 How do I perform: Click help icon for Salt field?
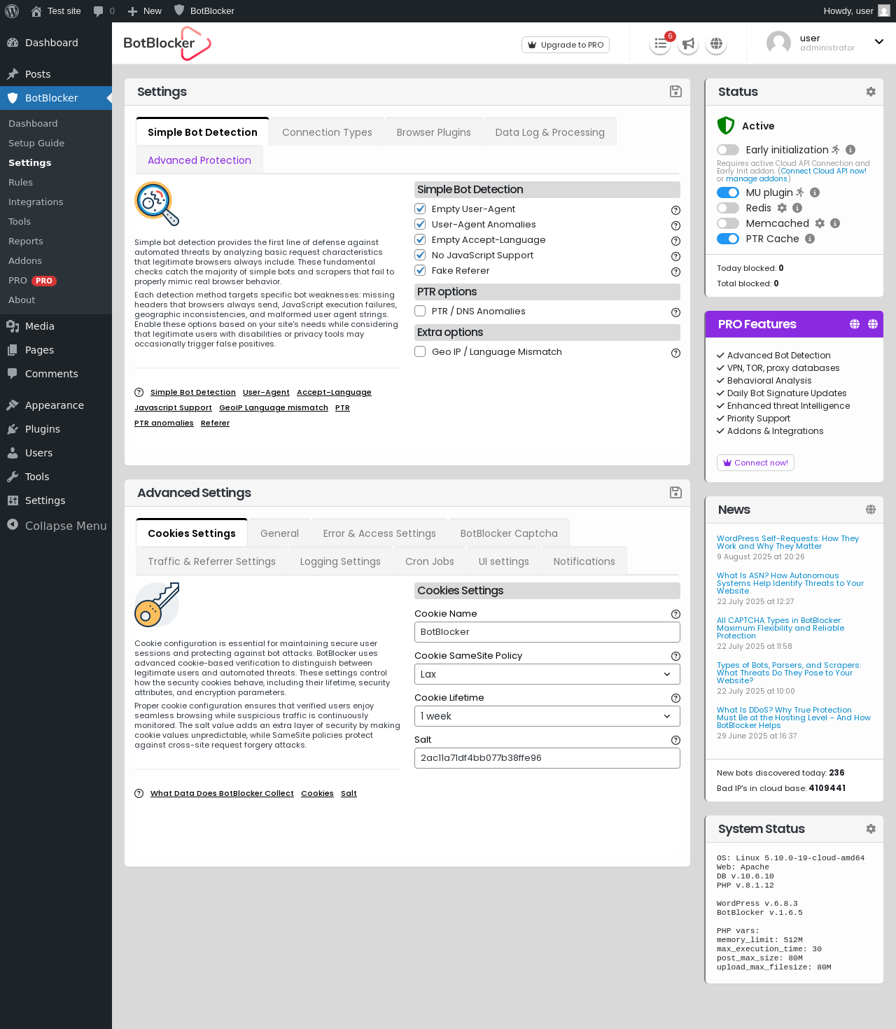click(x=675, y=740)
